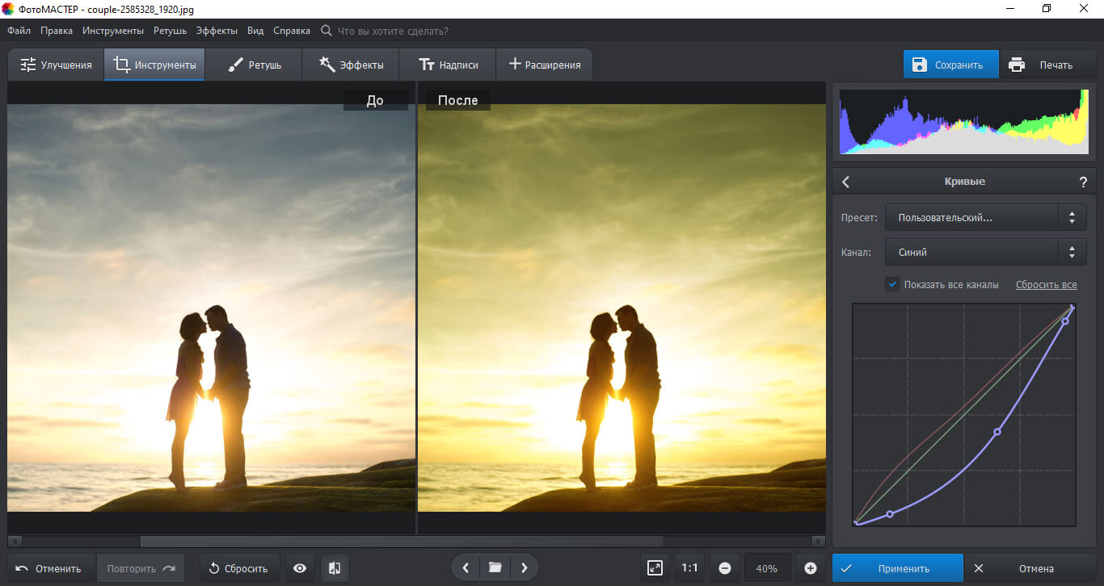Expand the Пресет dropdown
1104x586 pixels.
coord(985,217)
